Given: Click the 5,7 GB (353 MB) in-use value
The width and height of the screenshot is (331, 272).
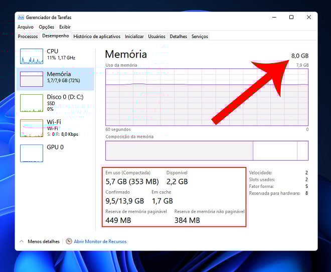Looking at the screenshot, I should click(132, 181).
